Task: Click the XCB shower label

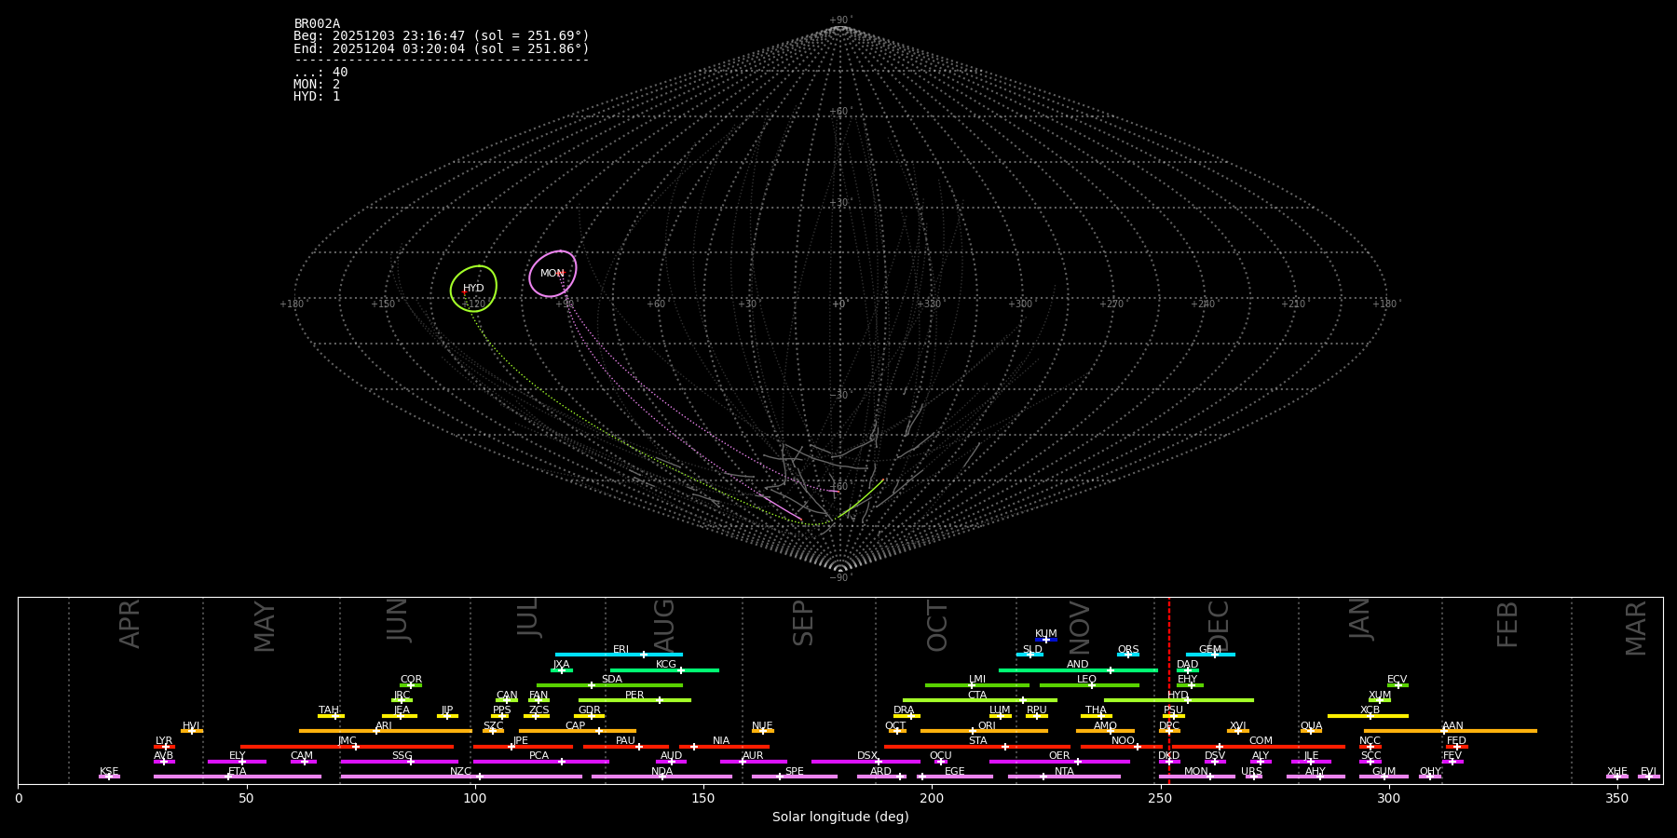Action: click(1370, 710)
